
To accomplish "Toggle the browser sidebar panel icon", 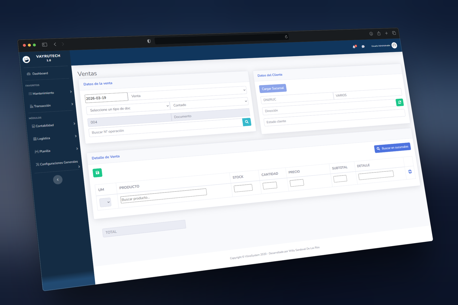I will click(x=45, y=45).
